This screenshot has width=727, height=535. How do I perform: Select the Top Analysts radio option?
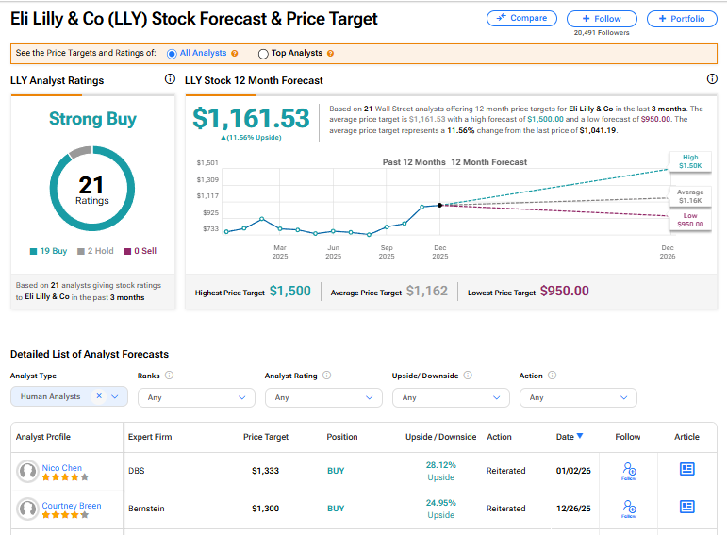coord(262,54)
